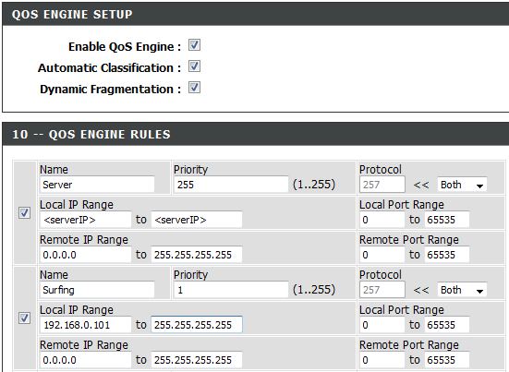Uncheck Automatic Classification option
509x372 pixels.
coord(194,66)
